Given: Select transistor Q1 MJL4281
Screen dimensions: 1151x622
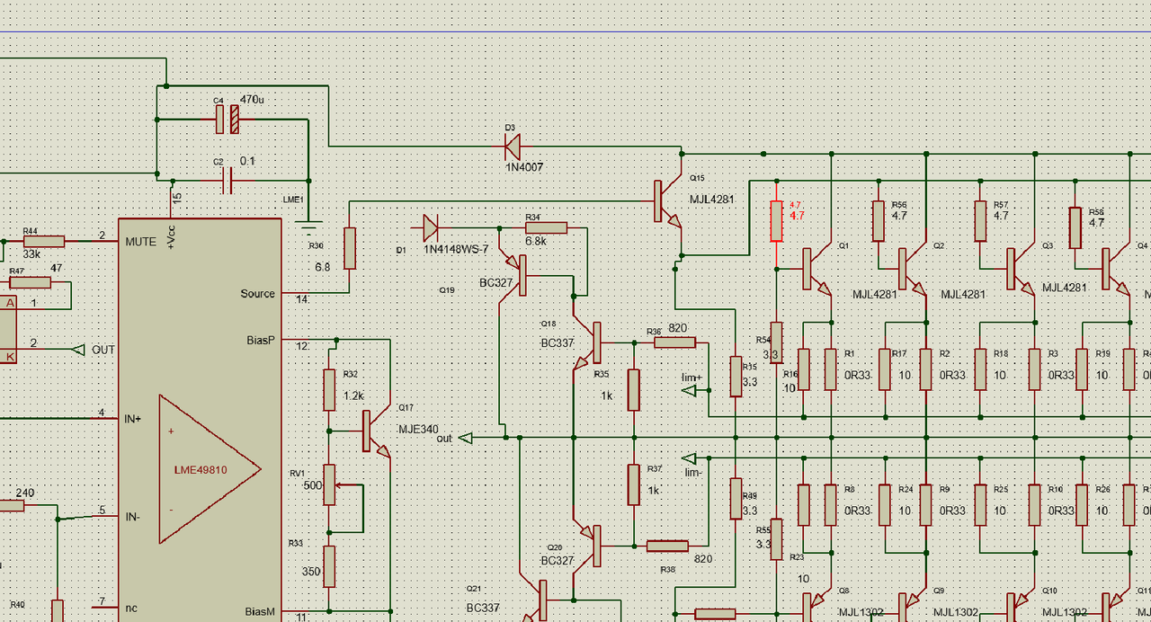Looking at the screenshot, I should point(816,269).
